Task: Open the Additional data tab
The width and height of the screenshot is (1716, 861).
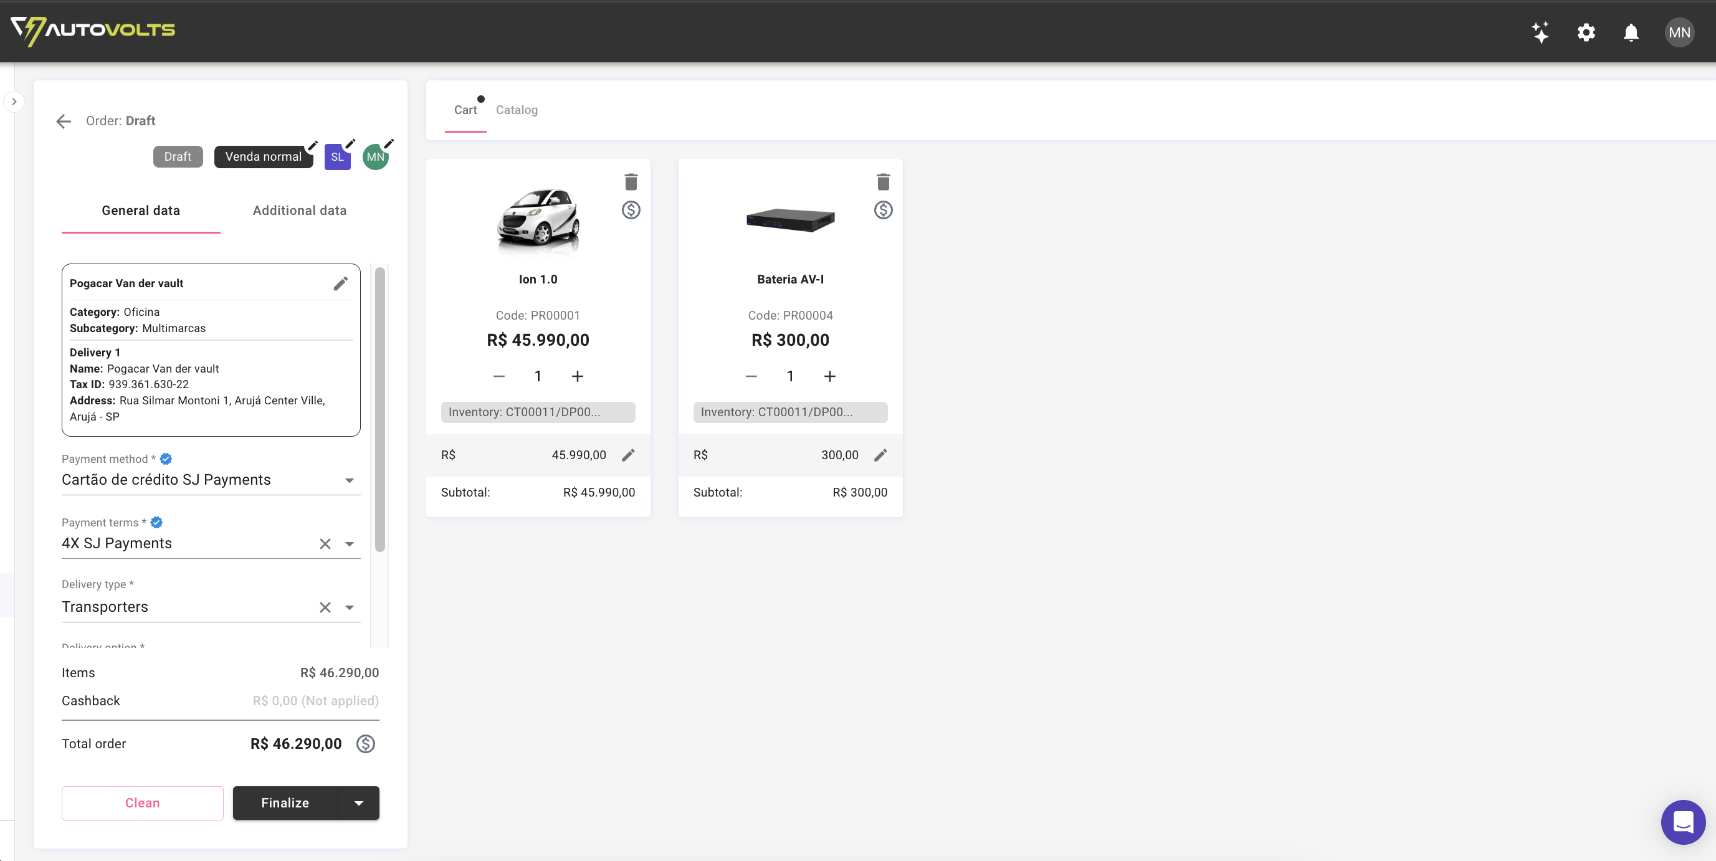Action: click(299, 210)
